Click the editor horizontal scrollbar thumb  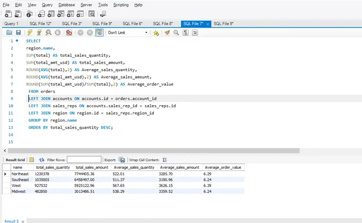(x=154, y=151)
